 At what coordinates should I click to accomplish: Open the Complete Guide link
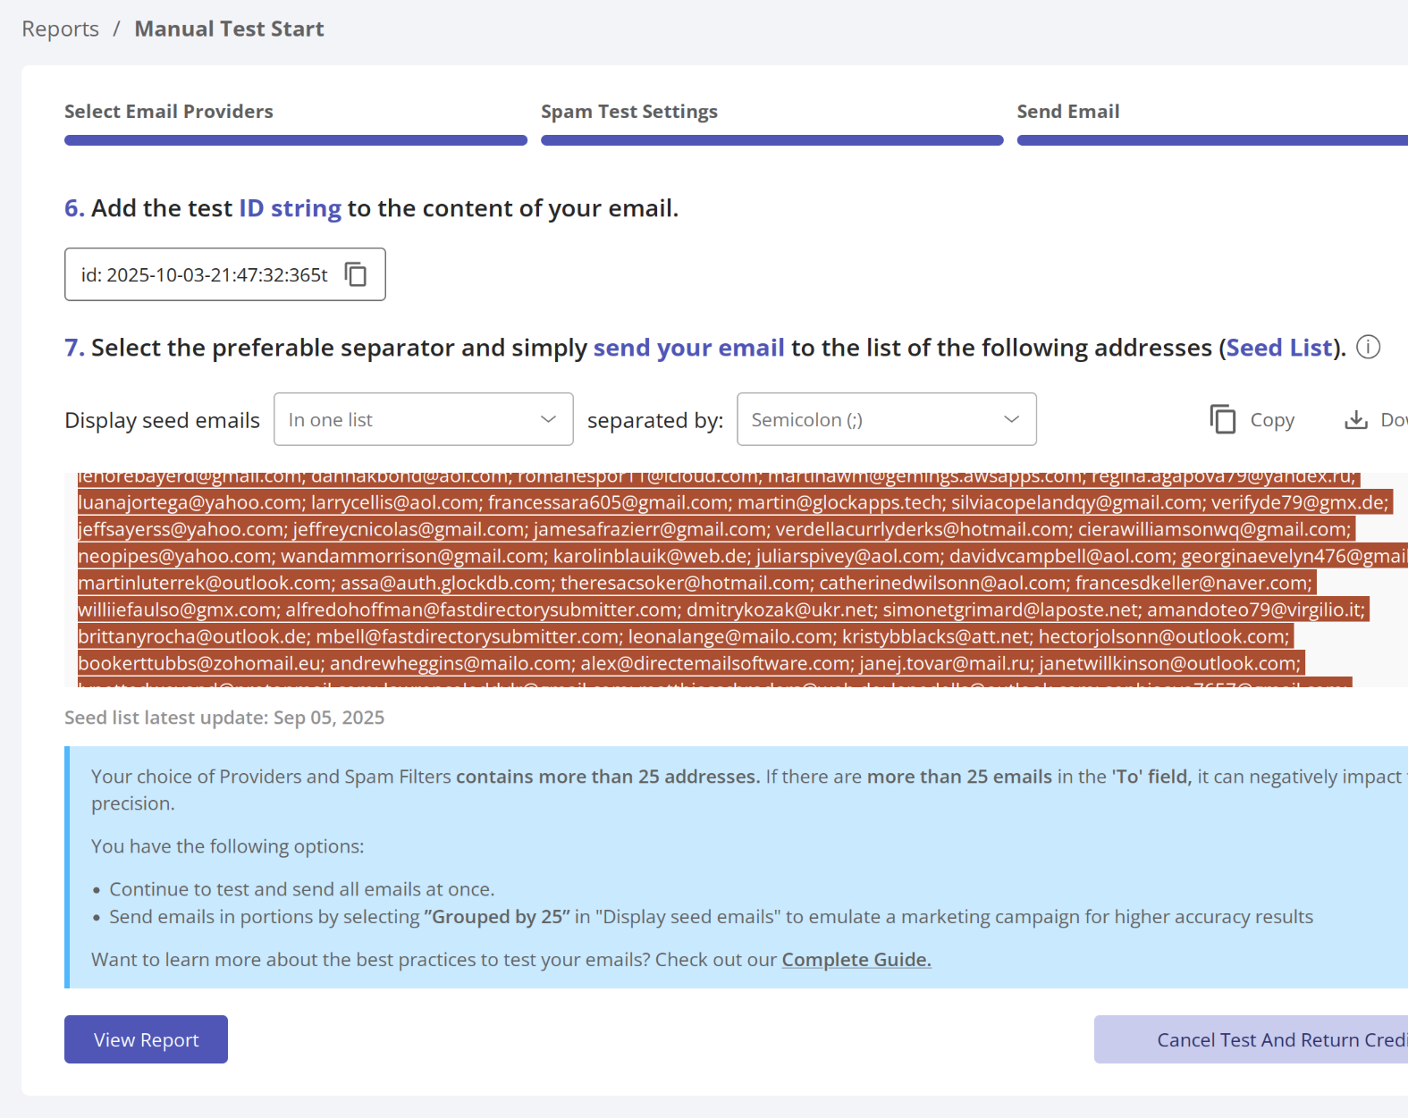(856, 960)
